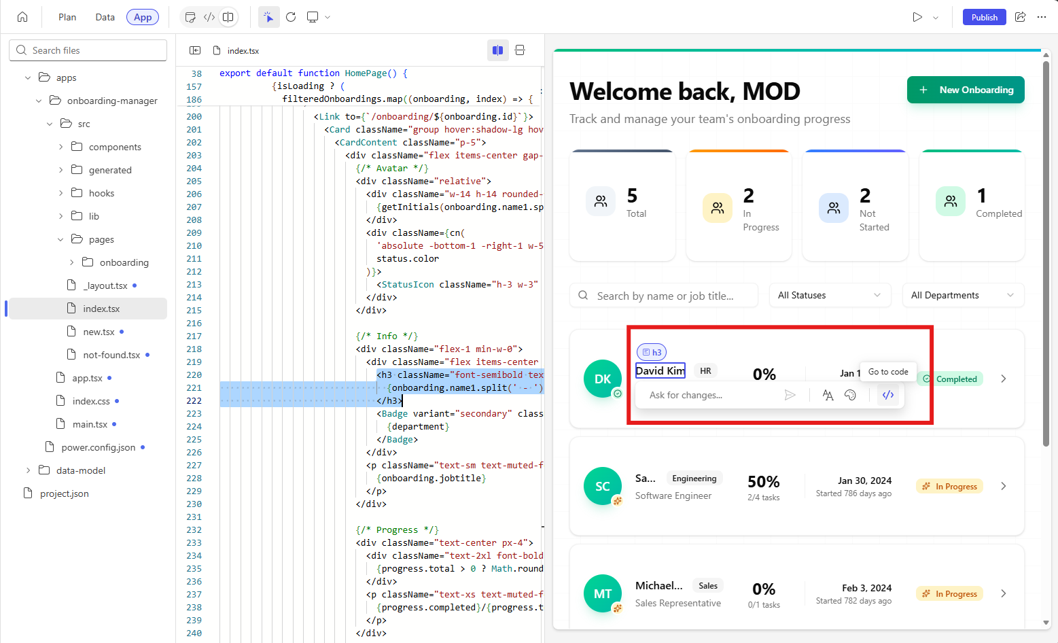Click the search by name or job title box
1058x643 pixels.
point(664,296)
